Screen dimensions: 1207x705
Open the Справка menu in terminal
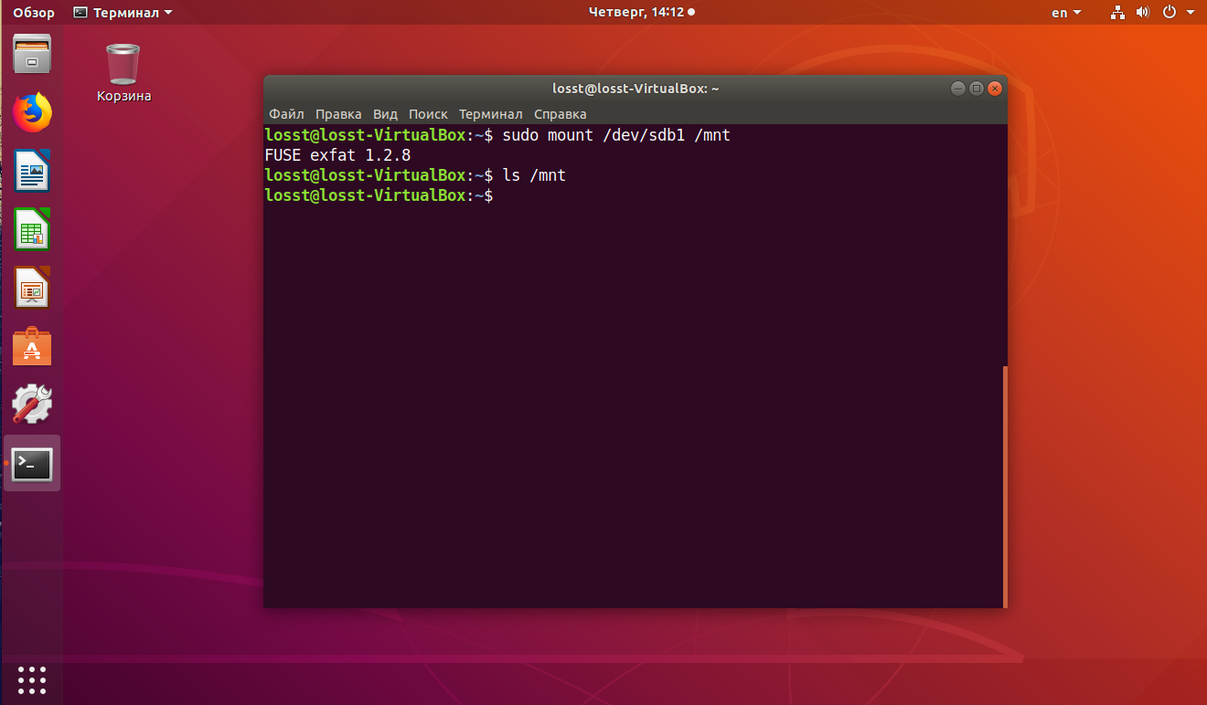tap(560, 114)
